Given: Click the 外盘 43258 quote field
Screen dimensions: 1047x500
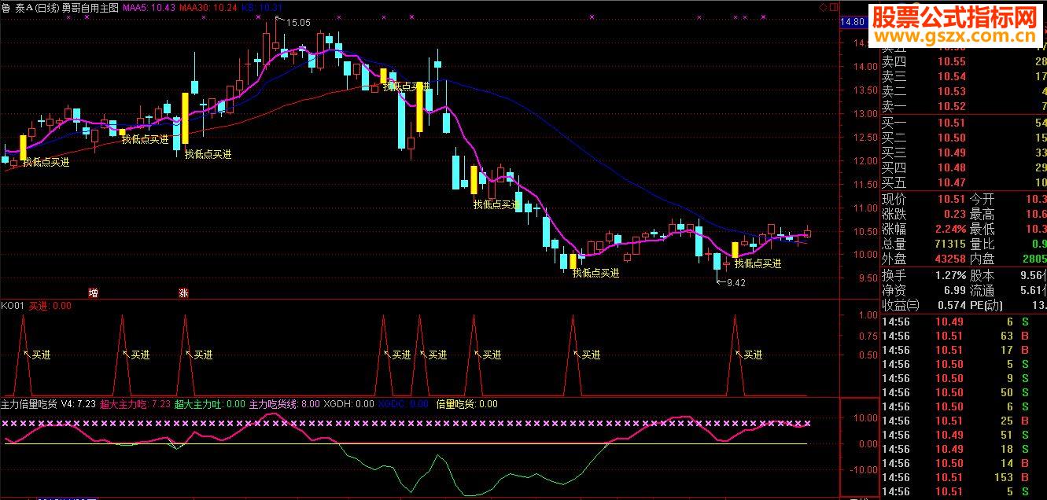Looking at the screenshot, I should click(x=923, y=259).
